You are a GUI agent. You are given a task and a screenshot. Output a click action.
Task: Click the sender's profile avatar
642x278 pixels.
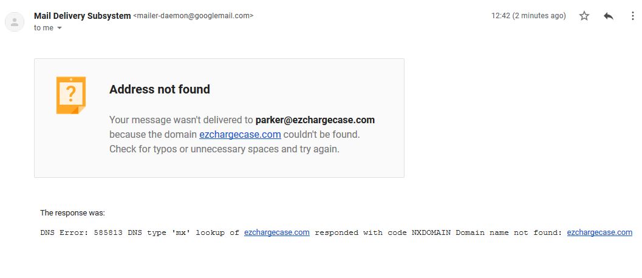pyautogui.click(x=15, y=22)
